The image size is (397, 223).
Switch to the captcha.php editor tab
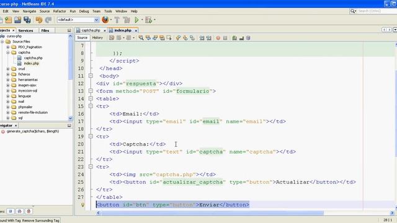pos(91,30)
